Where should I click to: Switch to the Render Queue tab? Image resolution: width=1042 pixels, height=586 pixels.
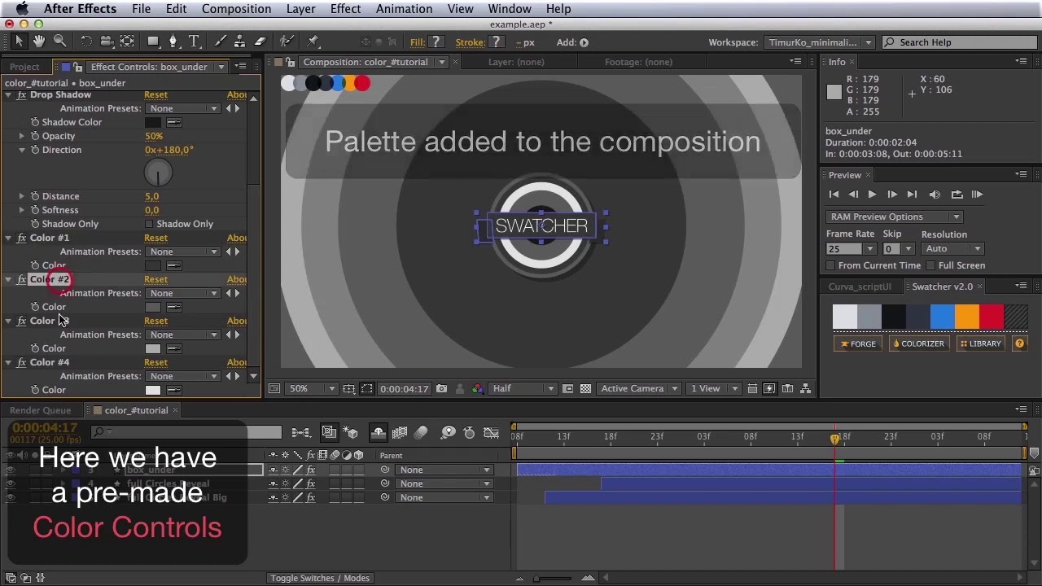(x=41, y=410)
